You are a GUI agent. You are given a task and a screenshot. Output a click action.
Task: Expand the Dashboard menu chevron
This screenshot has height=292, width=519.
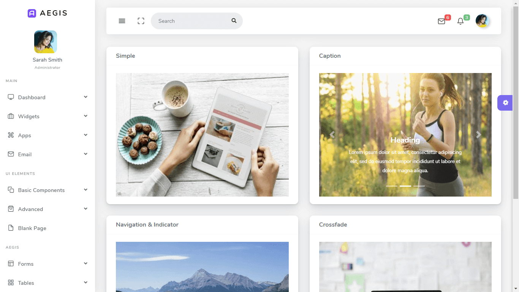tap(85, 97)
